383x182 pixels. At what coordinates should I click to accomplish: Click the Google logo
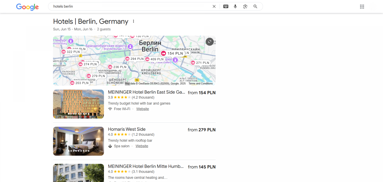click(x=27, y=7)
